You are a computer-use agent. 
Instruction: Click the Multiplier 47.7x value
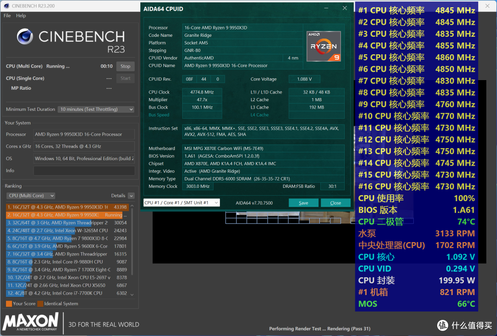tap(202, 100)
